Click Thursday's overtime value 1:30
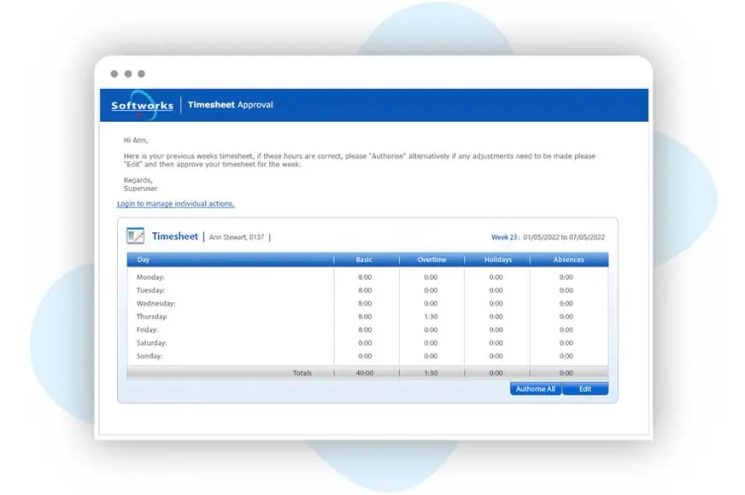The width and height of the screenshot is (745, 495). pyautogui.click(x=431, y=317)
